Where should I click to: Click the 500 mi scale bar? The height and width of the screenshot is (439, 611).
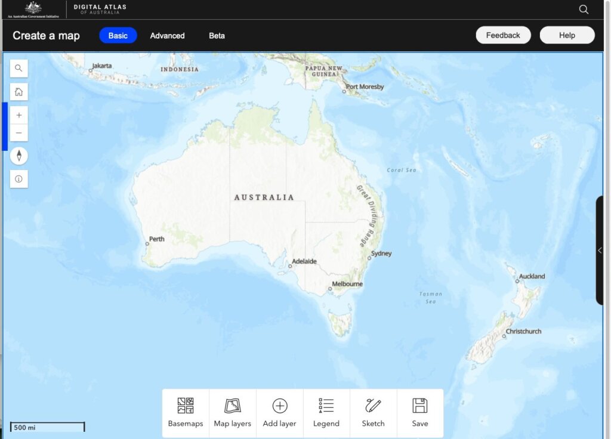[x=47, y=426]
